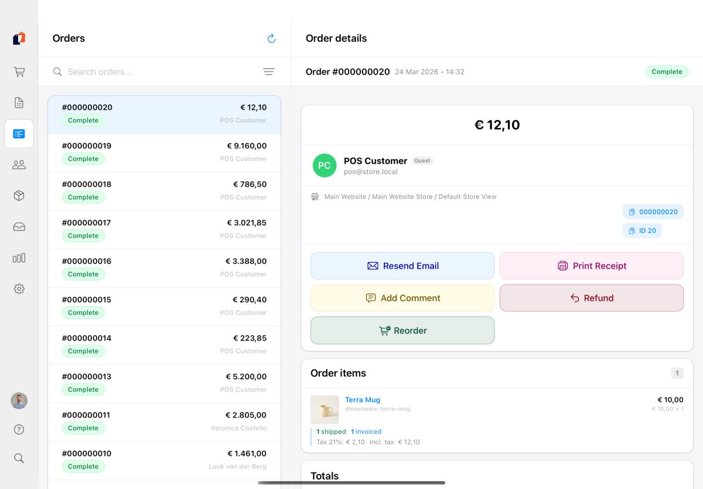The width and height of the screenshot is (703, 489).
Task: Open the customers section from the sidebar
Action: click(x=19, y=164)
